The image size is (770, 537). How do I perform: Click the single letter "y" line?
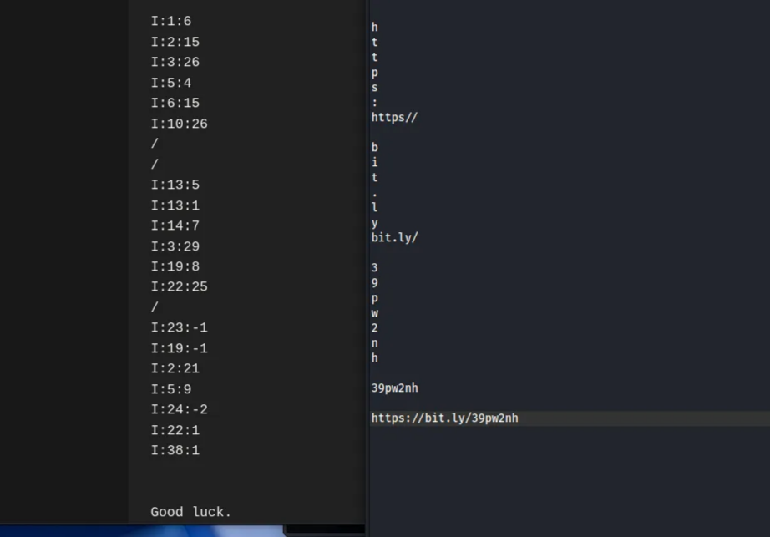375,223
